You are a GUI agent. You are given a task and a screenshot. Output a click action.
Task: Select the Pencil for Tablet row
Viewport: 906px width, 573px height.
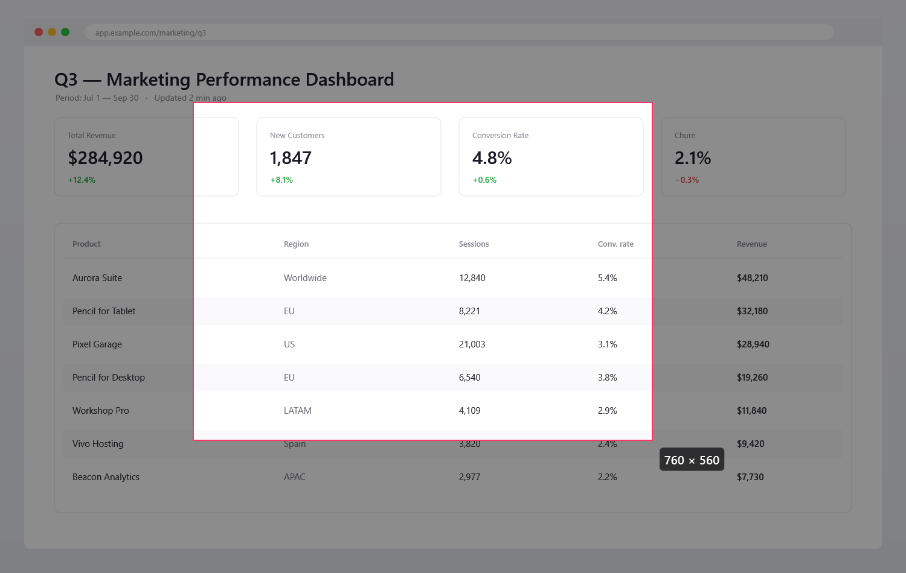tap(453, 311)
